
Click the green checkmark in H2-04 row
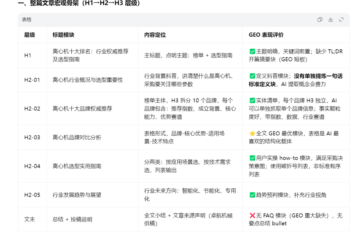[x=252, y=158]
